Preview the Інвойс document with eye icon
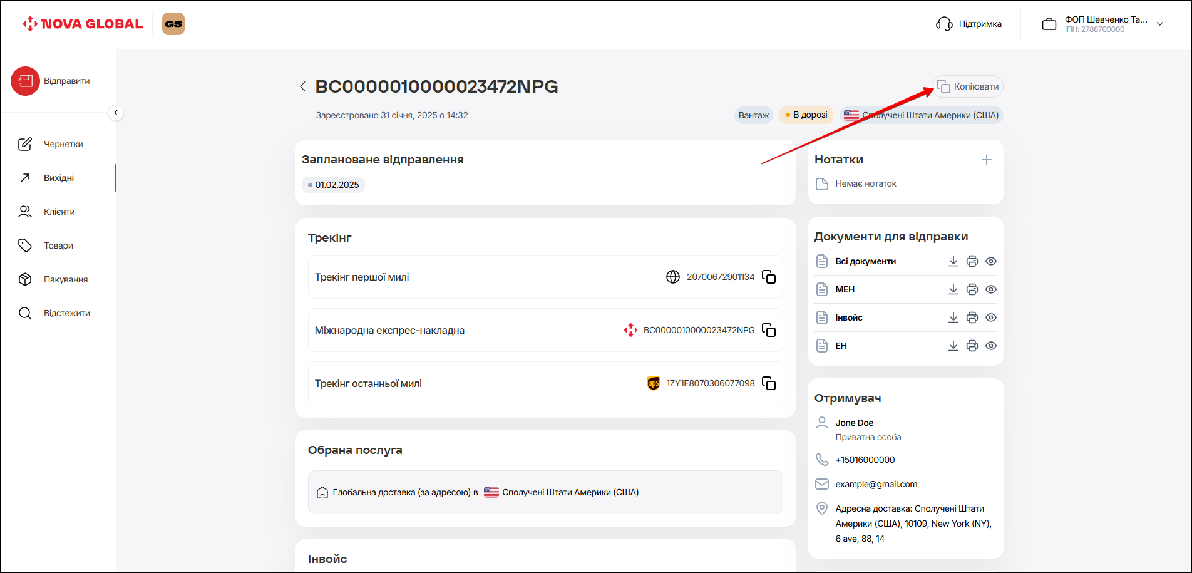Screen dimensions: 1192x573 pyautogui.click(x=990, y=317)
